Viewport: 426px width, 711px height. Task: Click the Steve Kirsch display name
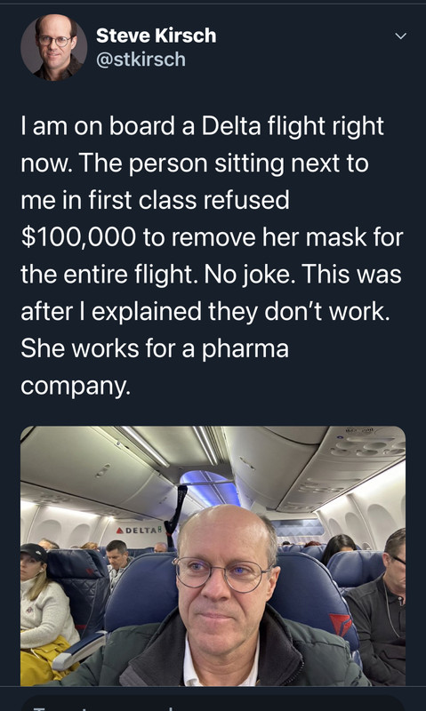pos(156,36)
